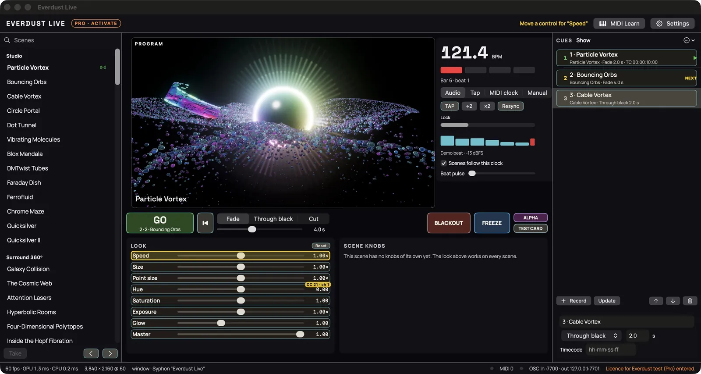701x374 pixels.
Task: Open the Show cue list dropdown
Action: pyautogui.click(x=583, y=40)
